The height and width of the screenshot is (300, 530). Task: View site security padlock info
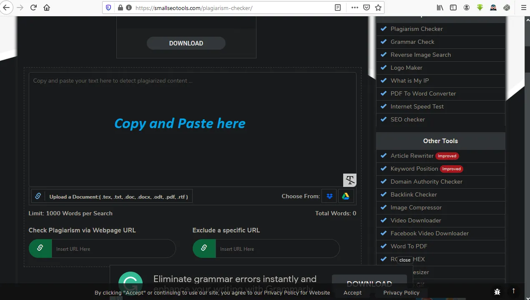(x=120, y=8)
